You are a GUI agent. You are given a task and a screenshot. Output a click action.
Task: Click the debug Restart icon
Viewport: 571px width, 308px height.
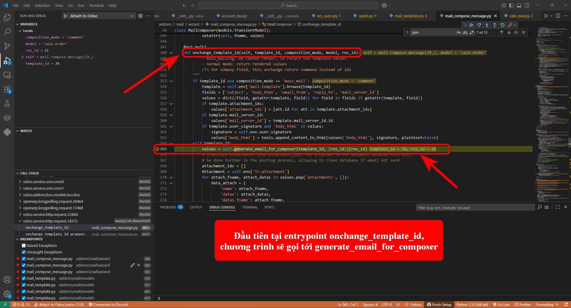tap(502, 25)
